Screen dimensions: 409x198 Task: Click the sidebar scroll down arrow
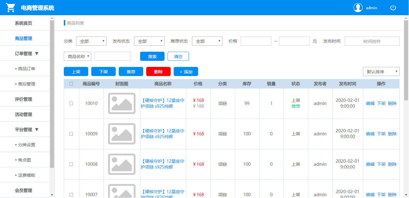52,195
